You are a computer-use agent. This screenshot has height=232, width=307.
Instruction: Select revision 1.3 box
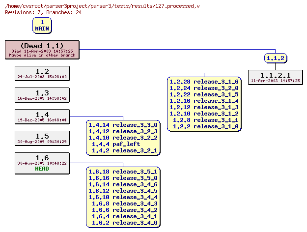[42, 95]
